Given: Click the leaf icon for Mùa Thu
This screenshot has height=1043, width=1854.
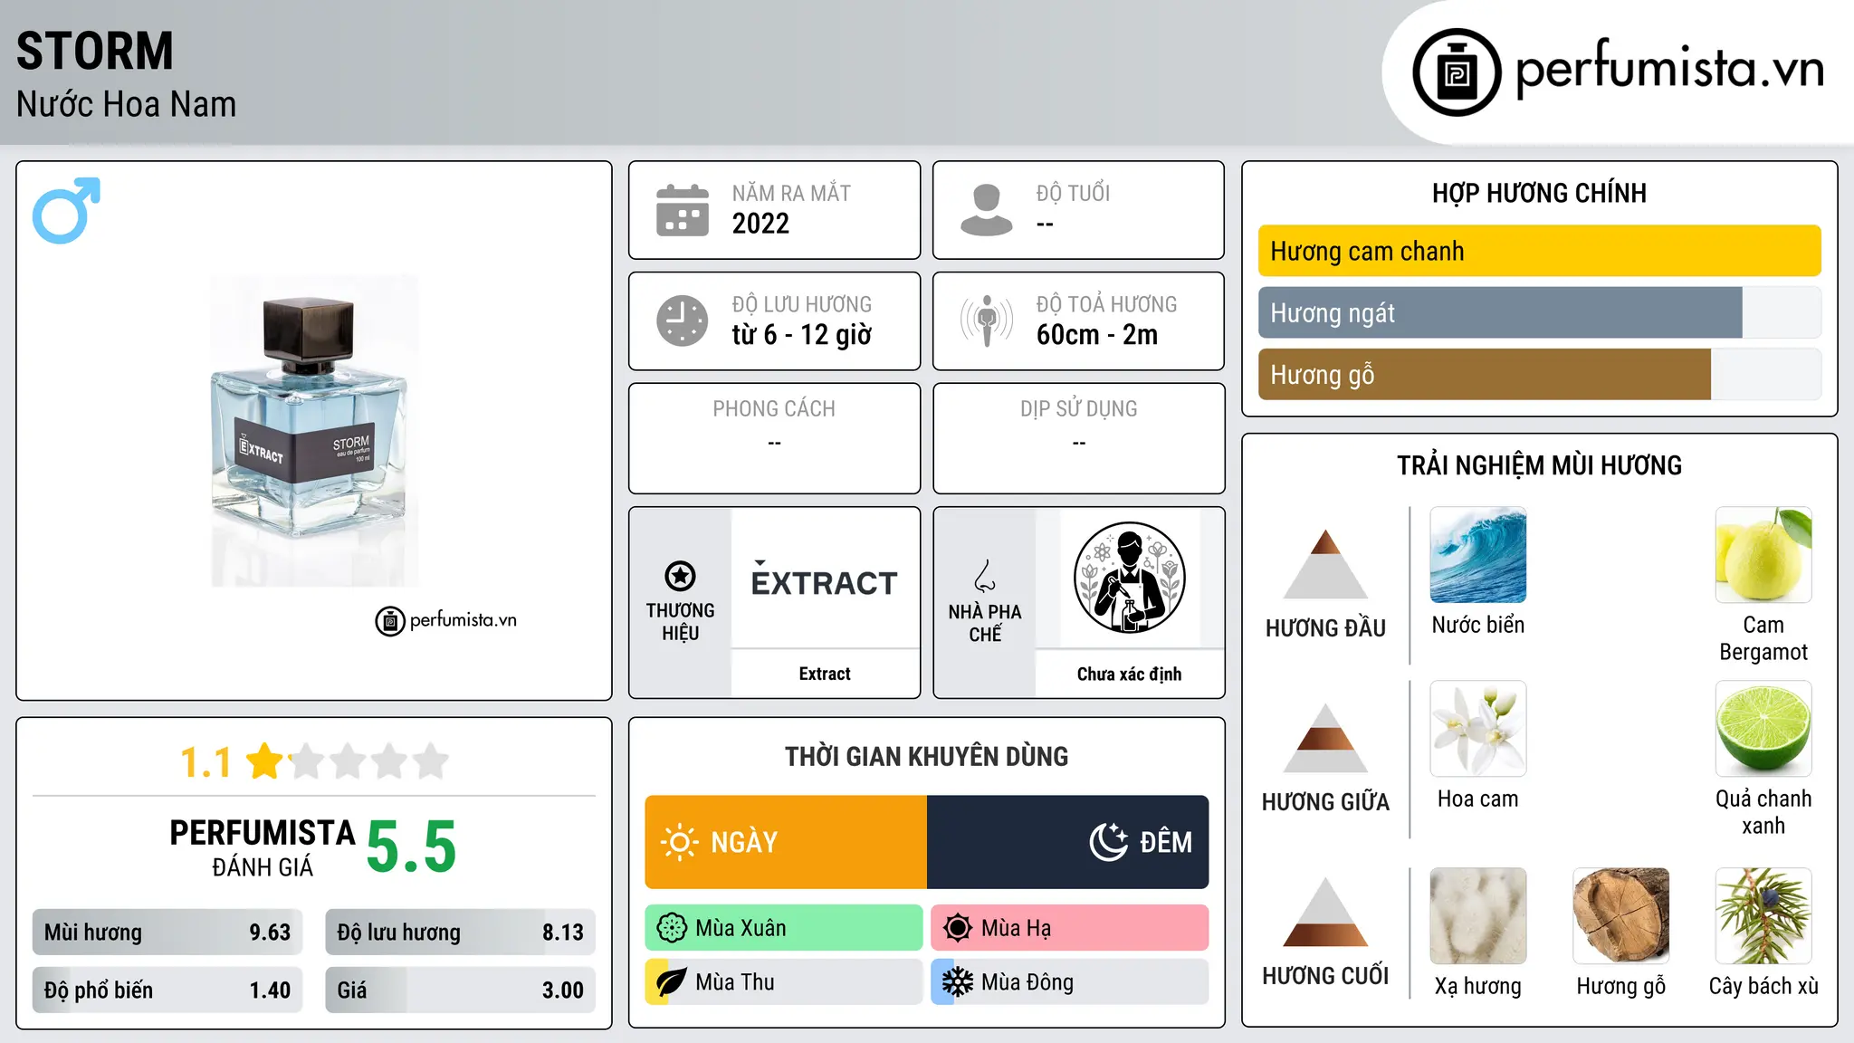Looking at the screenshot, I should pos(672,982).
